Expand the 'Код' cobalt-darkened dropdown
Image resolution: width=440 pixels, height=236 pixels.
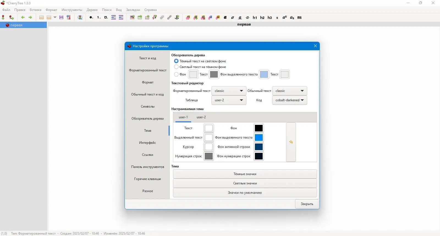coord(290,100)
